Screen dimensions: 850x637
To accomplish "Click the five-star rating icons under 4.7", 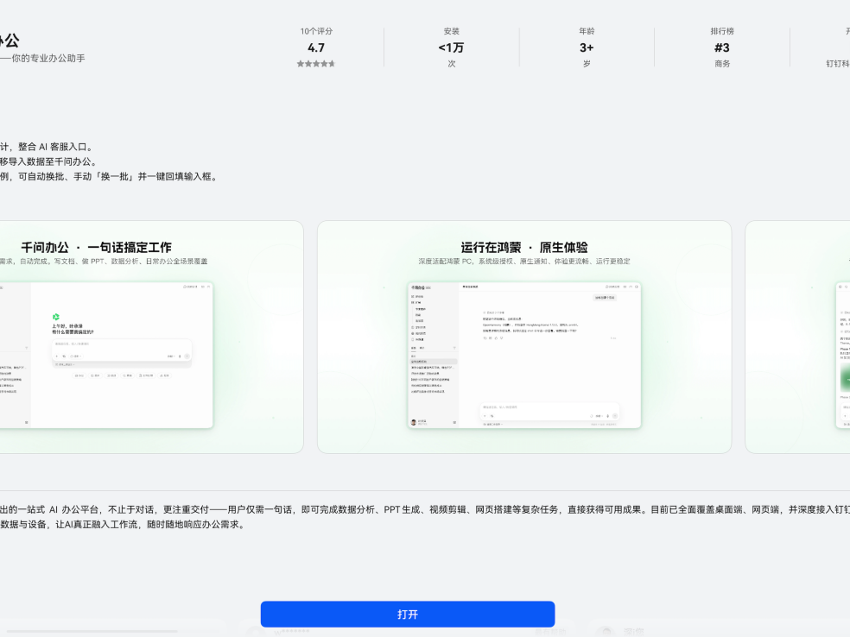I will tap(316, 64).
